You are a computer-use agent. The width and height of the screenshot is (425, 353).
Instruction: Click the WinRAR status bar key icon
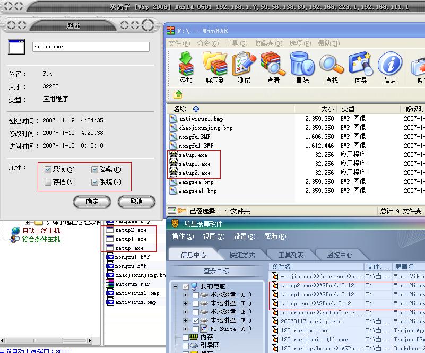point(182,210)
